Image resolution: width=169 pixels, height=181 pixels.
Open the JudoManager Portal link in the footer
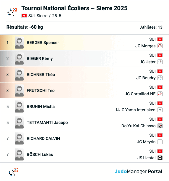pos(139,172)
